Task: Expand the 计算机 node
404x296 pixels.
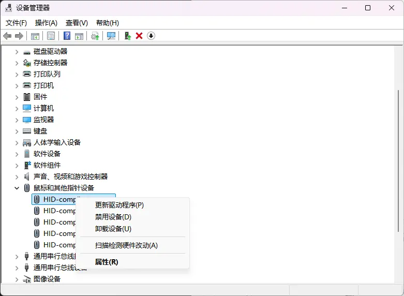Action: pyautogui.click(x=17, y=109)
